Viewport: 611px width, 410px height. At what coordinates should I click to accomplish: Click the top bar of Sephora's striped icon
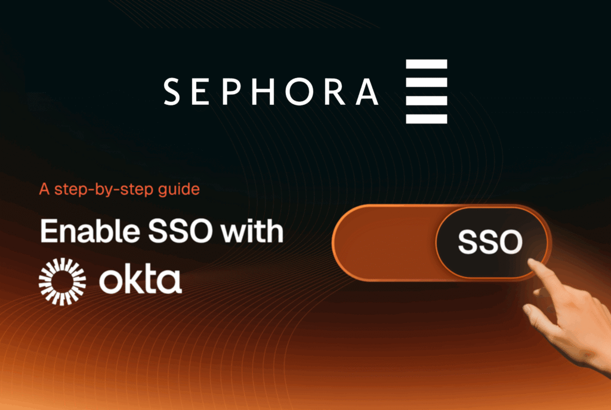[x=426, y=64]
